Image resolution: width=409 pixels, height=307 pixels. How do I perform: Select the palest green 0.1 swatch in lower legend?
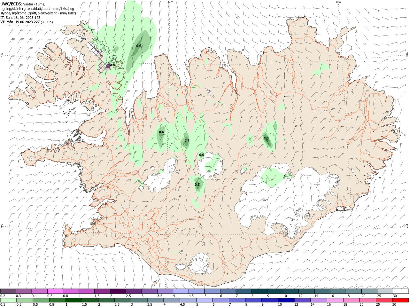point(8,300)
